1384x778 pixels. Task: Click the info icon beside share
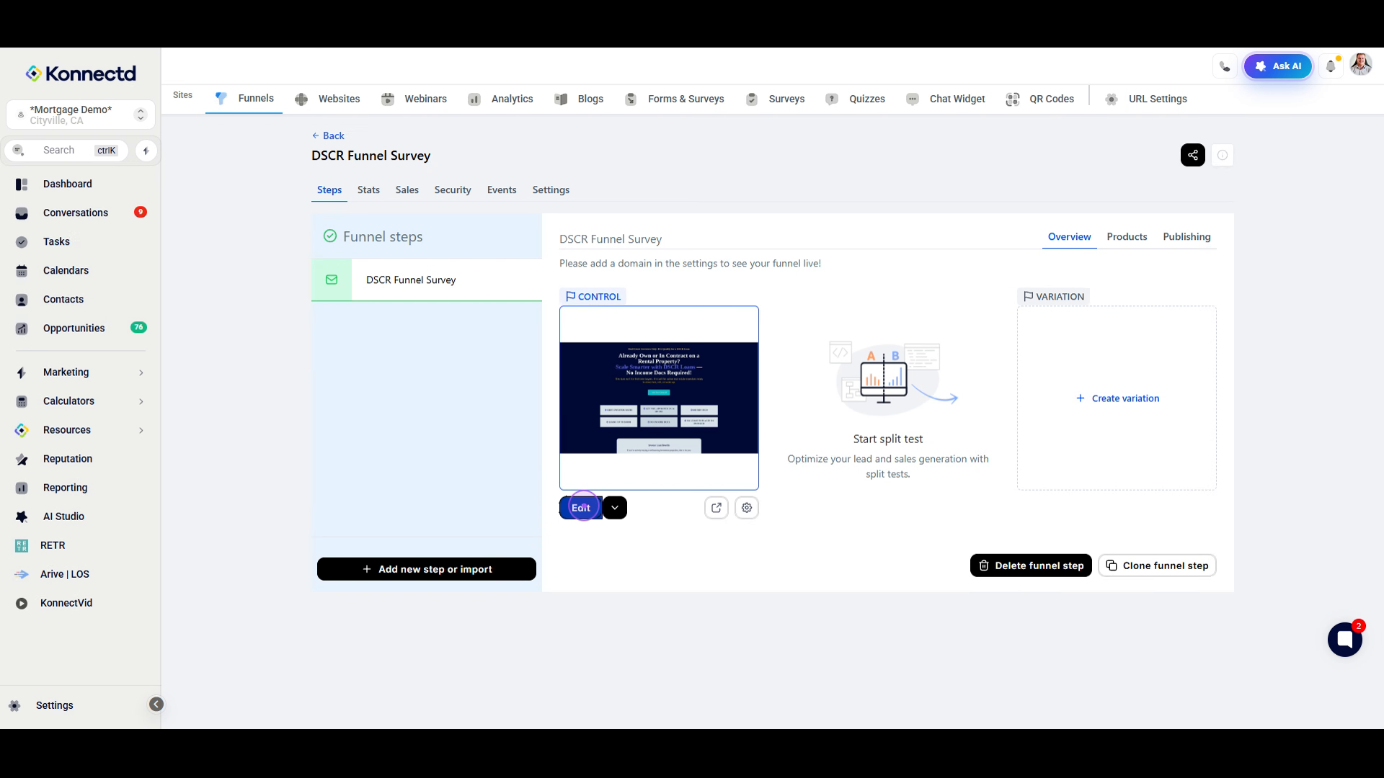coord(1223,155)
